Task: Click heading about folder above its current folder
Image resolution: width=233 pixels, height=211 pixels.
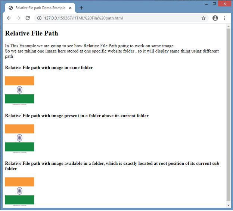Action: pyautogui.click(x=77, y=116)
